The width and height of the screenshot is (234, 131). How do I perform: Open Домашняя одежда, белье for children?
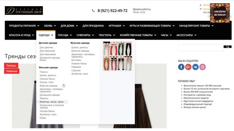50,59
